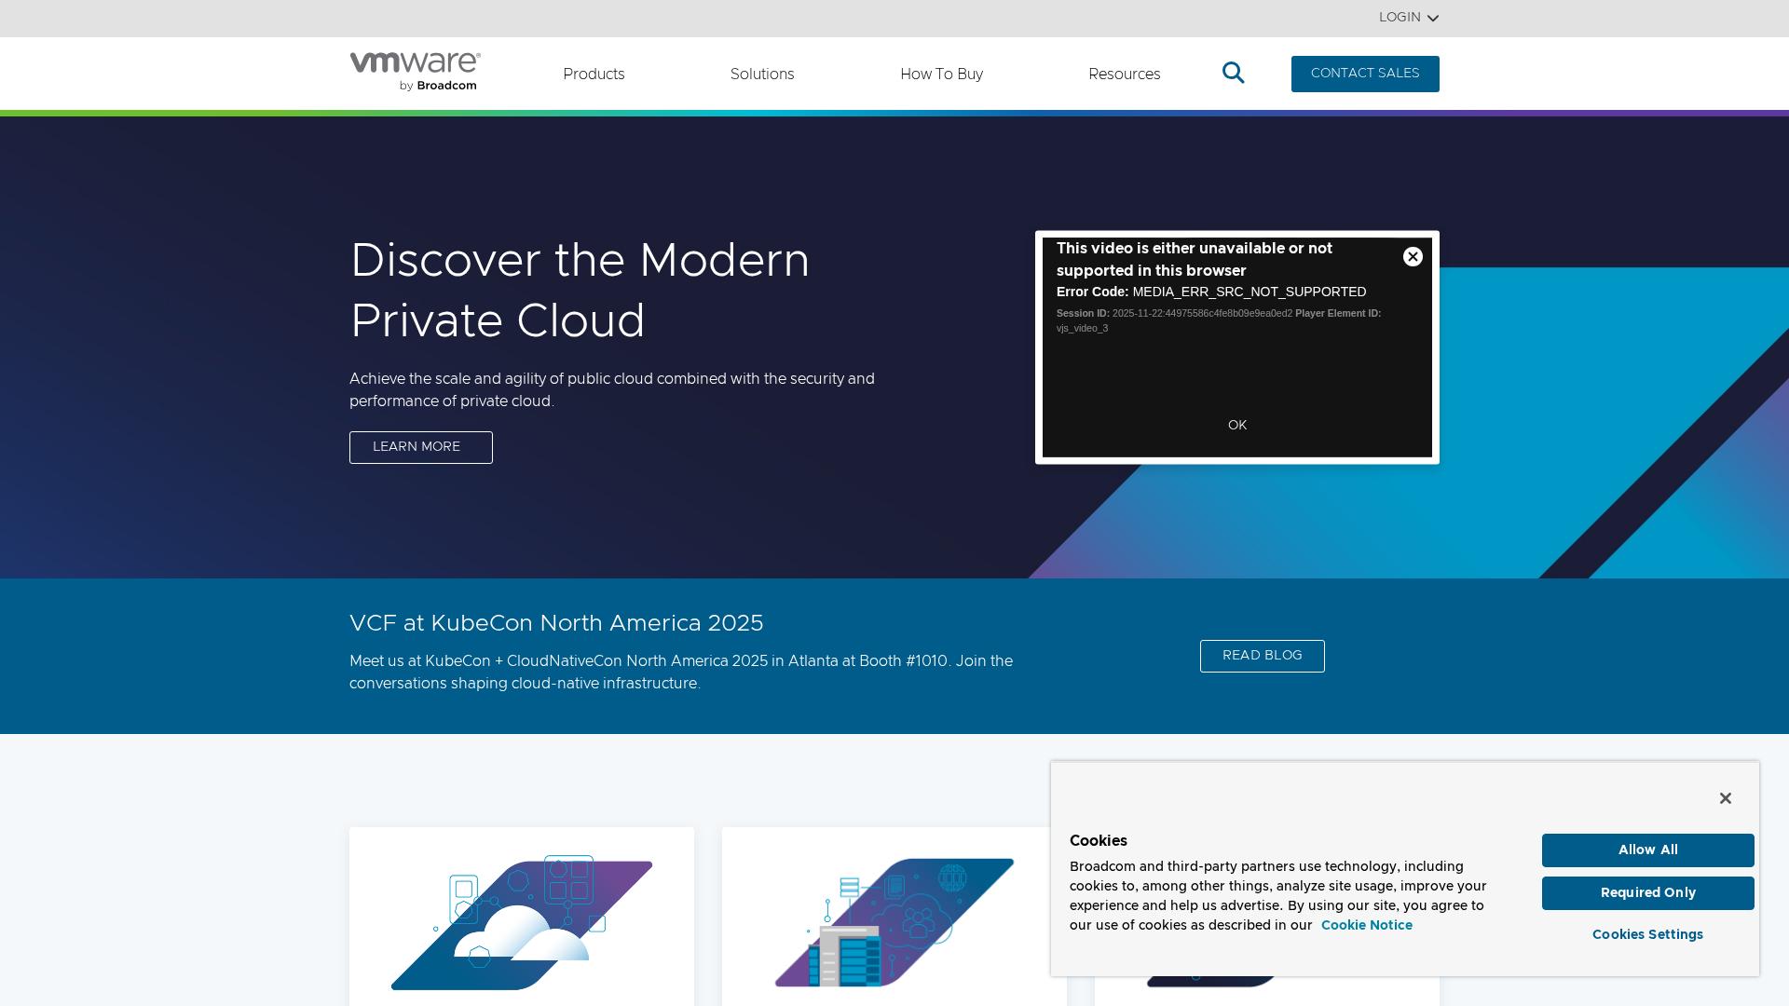Viewport: 1789px width, 1006px height.
Task: Open the Products menu
Action: (594, 75)
